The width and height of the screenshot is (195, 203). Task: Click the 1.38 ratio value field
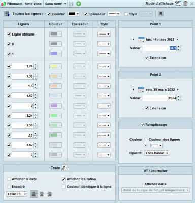click(23, 76)
